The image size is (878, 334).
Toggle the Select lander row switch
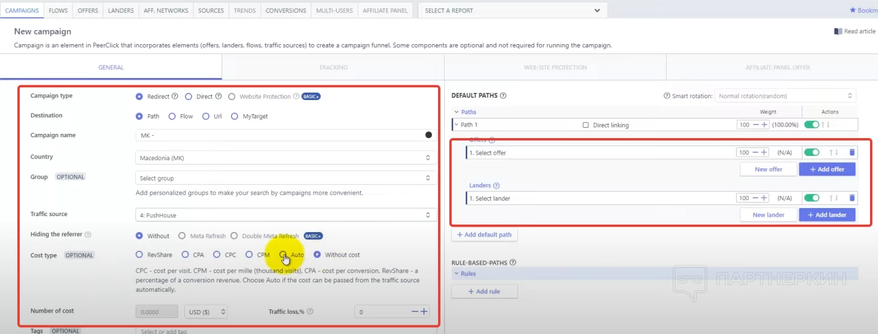click(x=812, y=198)
